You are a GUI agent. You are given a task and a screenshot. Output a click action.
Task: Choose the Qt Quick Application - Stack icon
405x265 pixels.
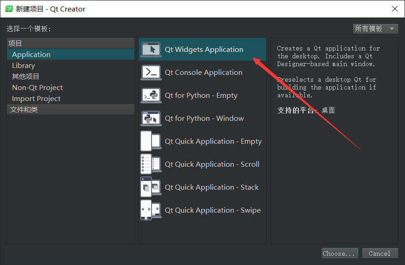tap(151, 187)
